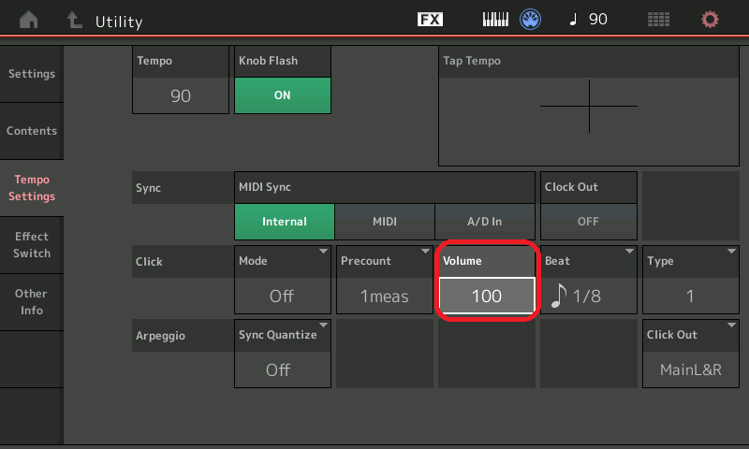
Task: Expand the Precount dropdown
Action: pyautogui.click(x=384, y=280)
